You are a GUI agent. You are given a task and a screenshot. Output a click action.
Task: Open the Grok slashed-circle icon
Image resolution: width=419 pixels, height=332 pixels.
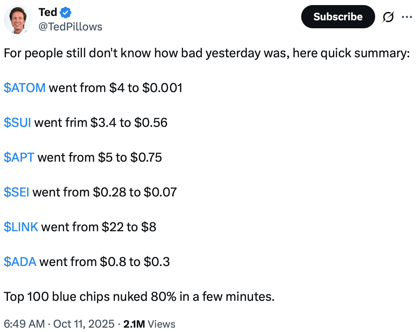(x=388, y=17)
